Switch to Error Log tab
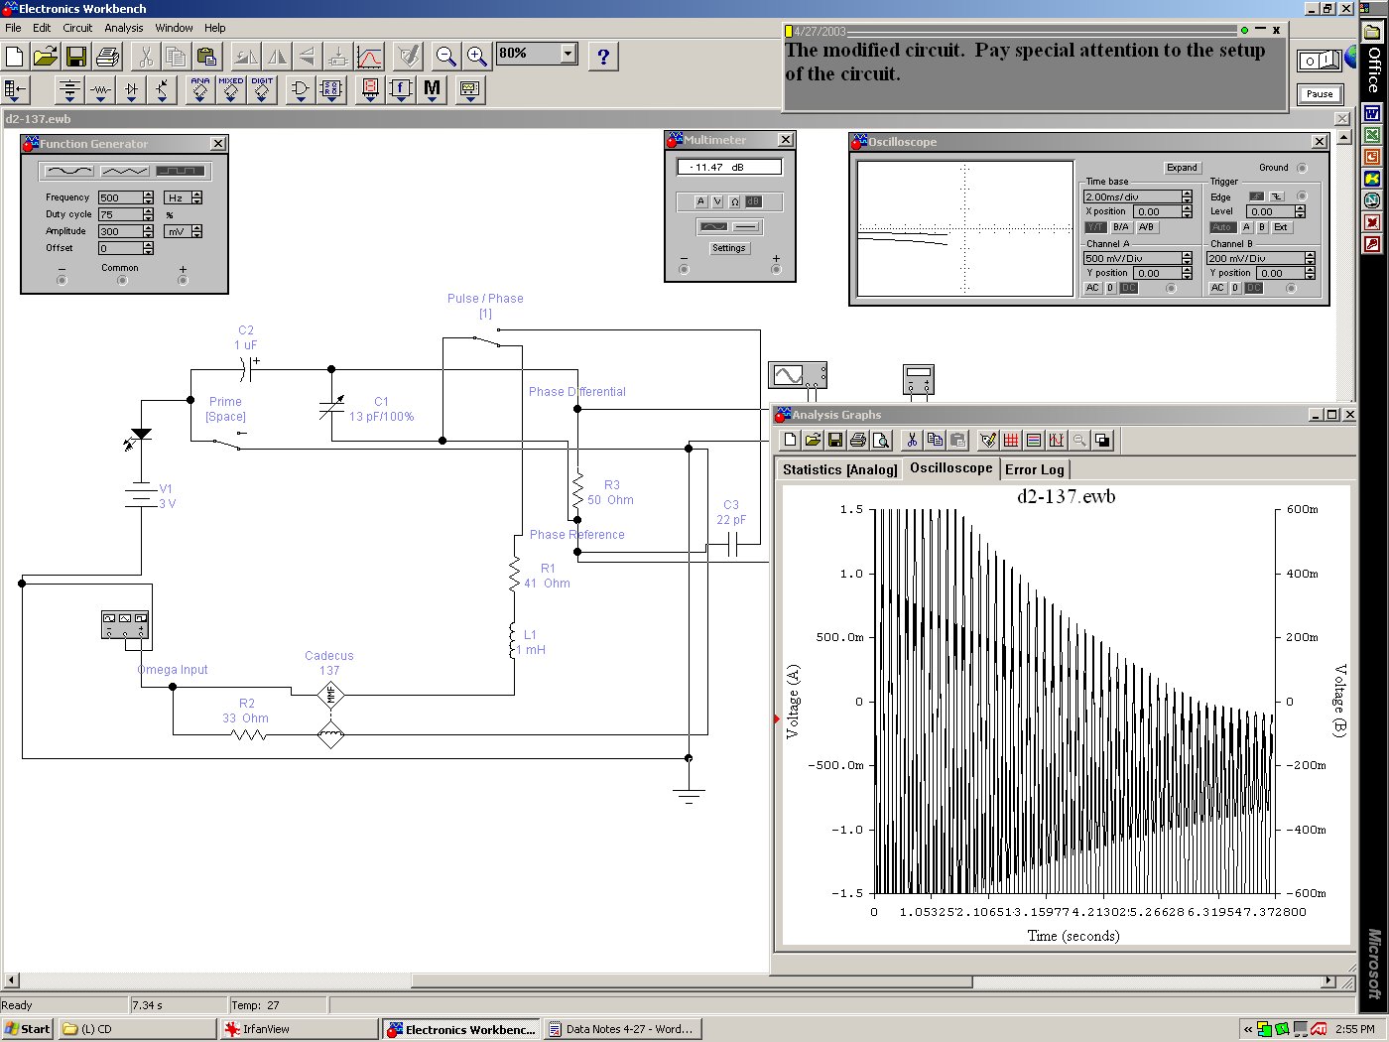This screenshot has height=1042, width=1389. [1035, 469]
